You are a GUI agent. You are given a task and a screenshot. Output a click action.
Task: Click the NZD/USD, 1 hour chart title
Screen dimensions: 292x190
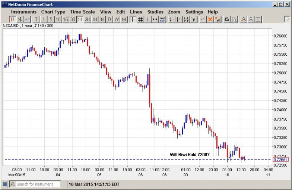click(28, 26)
